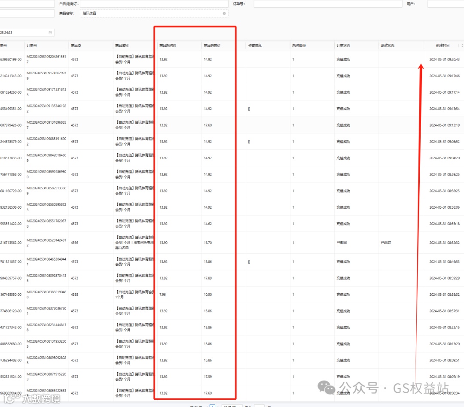Click the purchase price 7.96 cell

pos(162,295)
